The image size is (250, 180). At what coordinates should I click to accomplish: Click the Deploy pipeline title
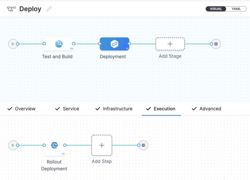coord(30,9)
